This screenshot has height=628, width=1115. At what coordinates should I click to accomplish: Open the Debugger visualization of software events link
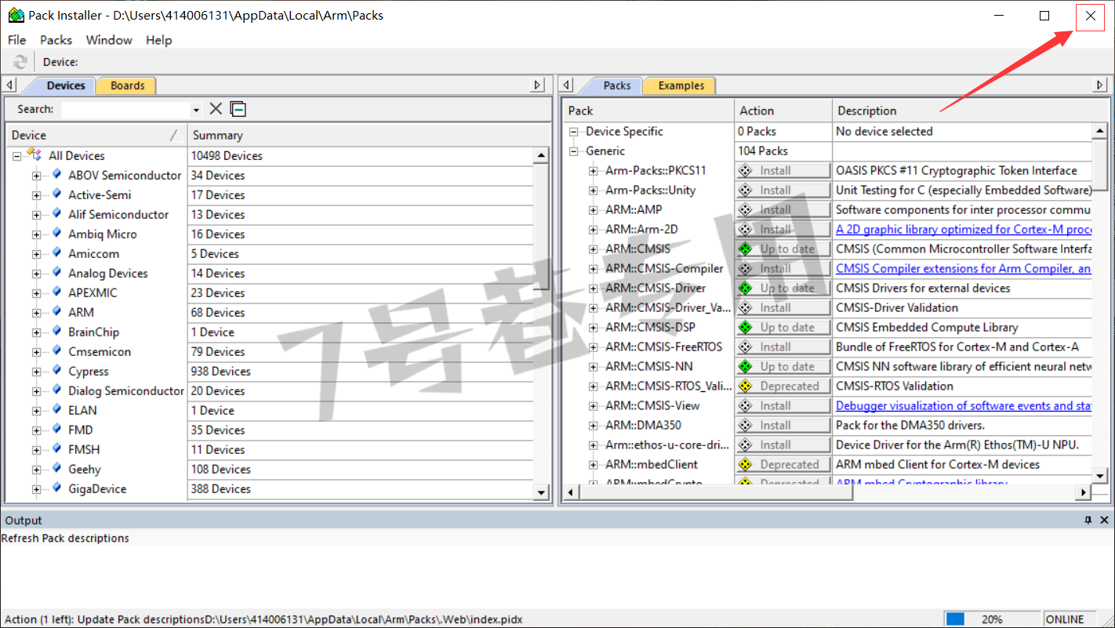(964, 405)
